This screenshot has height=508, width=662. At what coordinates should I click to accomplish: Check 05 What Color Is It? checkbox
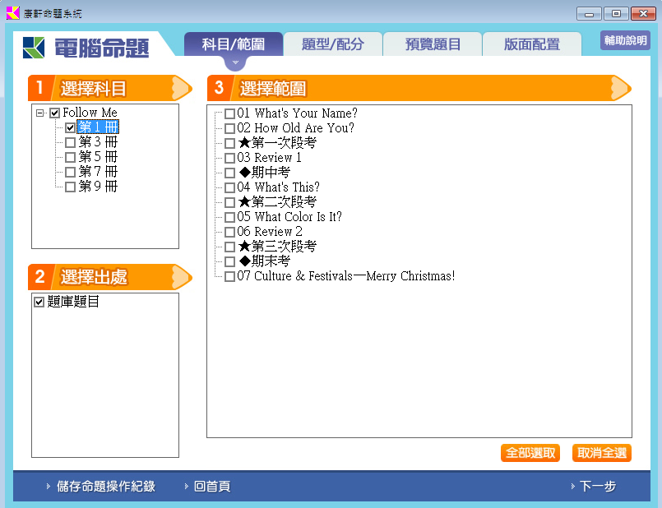point(229,217)
